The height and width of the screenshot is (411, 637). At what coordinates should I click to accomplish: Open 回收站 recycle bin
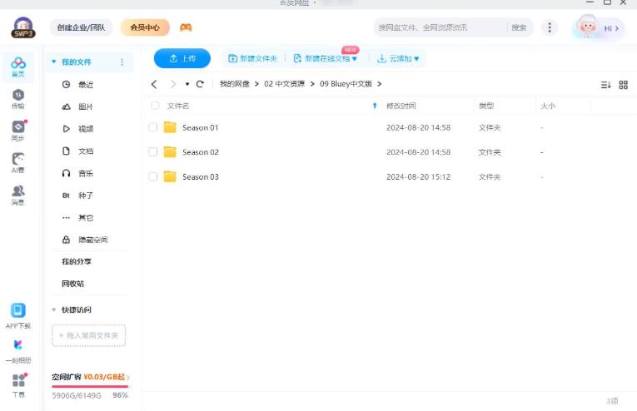73,284
